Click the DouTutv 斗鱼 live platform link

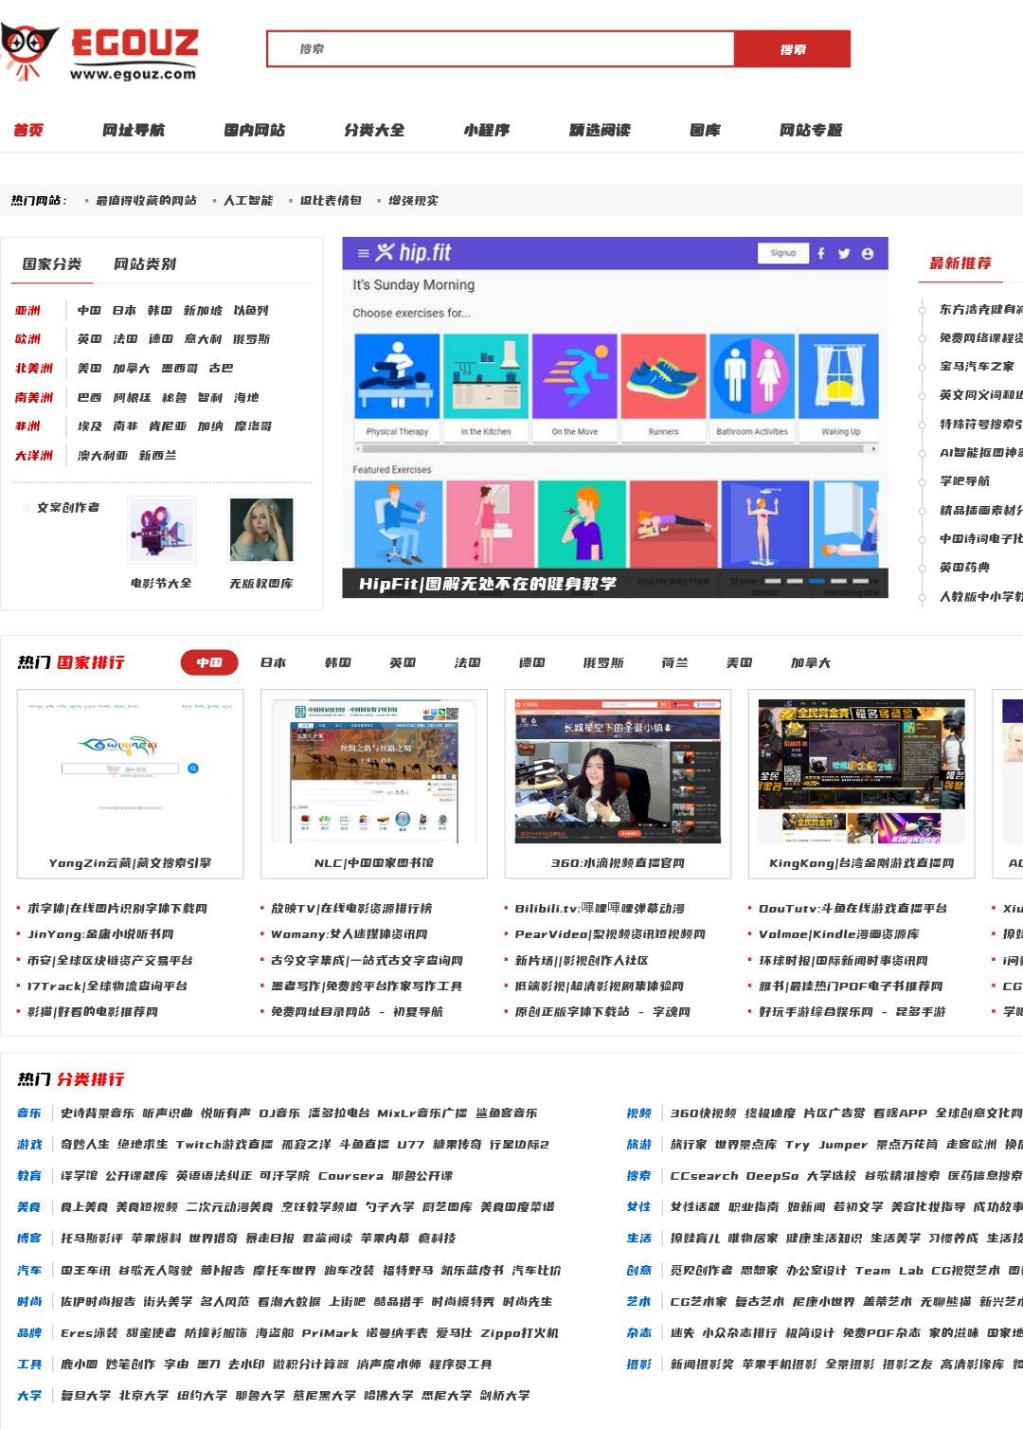click(x=852, y=908)
